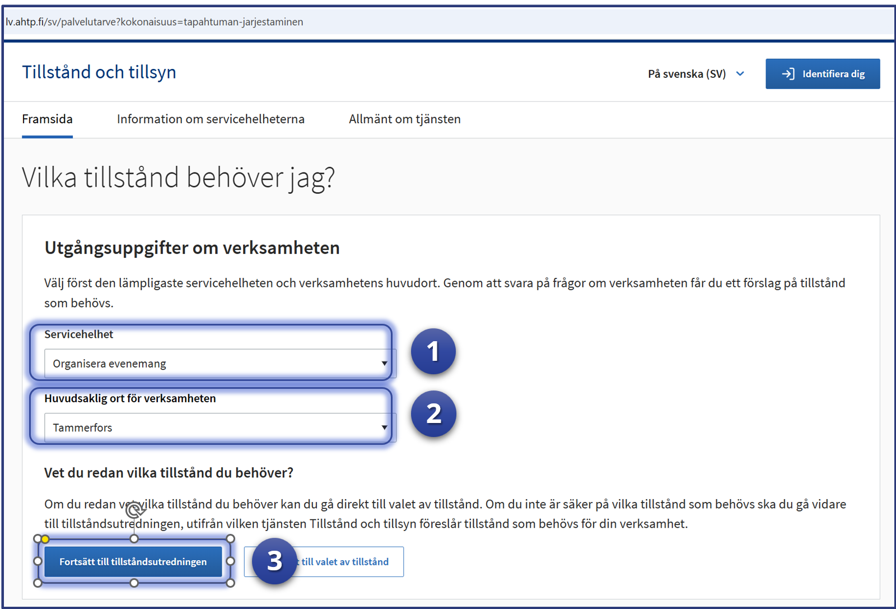Click the Tillstånd och tillsyn site title
This screenshot has width=896, height=609.
pos(99,72)
